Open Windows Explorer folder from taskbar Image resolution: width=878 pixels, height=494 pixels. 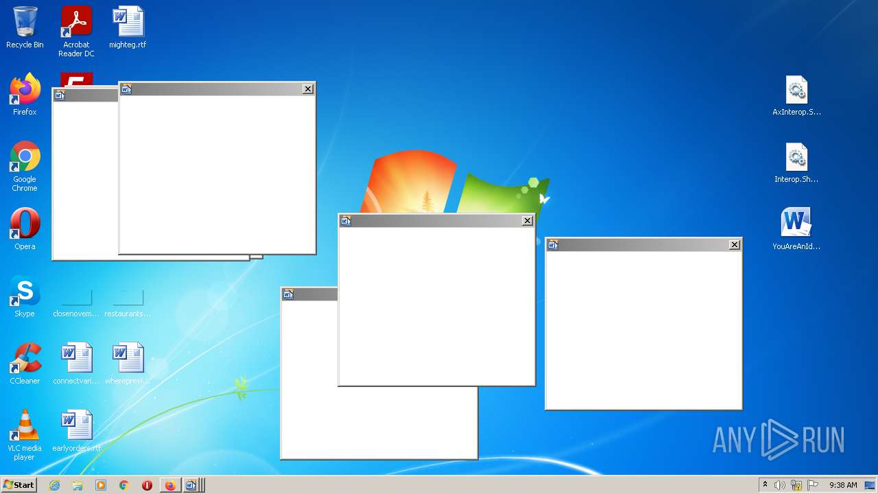(x=78, y=485)
